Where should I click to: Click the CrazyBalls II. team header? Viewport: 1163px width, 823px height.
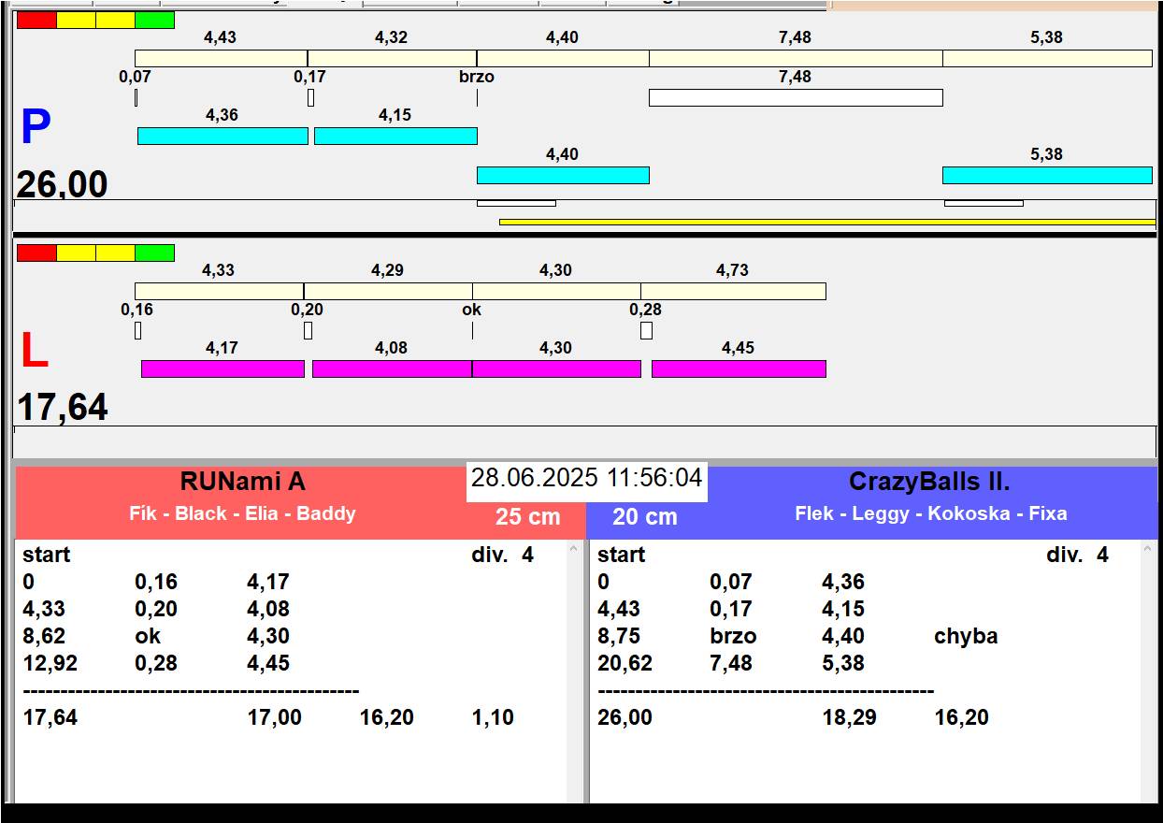[928, 483]
